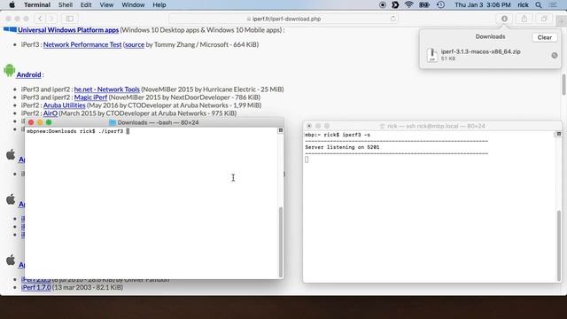Image resolution: width=567 pixels, height=319 pixels.
Task: Click the Windows logo icon on page
Action: (10, 29)
